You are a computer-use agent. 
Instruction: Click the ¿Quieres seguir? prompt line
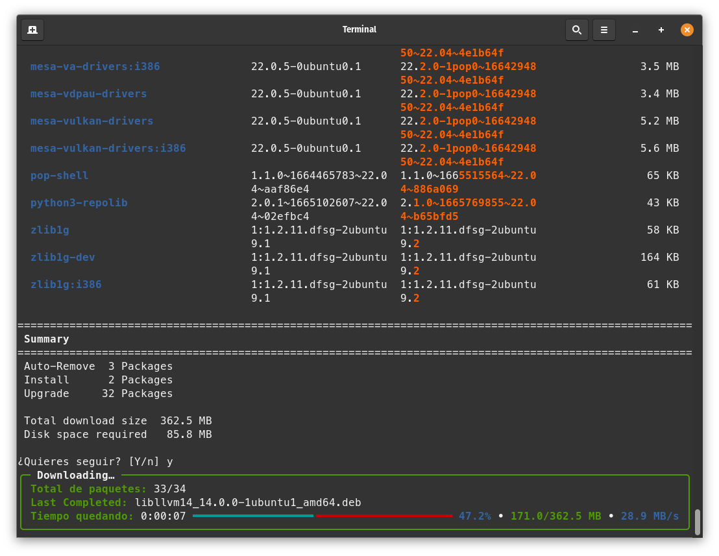[x=95, y=461]
